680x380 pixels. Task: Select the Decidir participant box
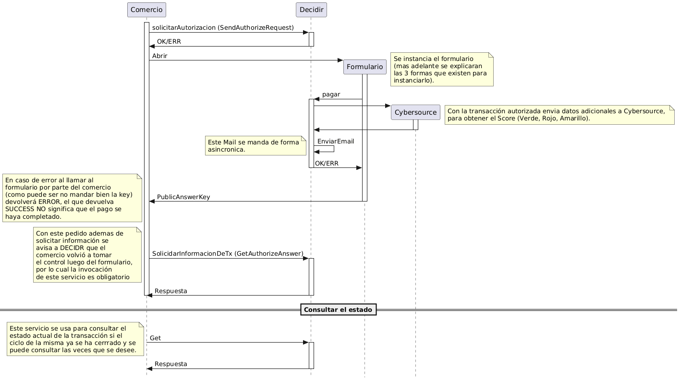coord(310,9)
